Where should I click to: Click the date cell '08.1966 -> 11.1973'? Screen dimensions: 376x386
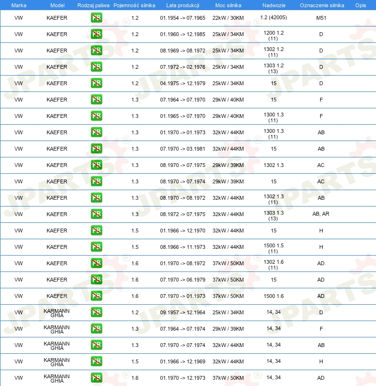tap(183, 247)
